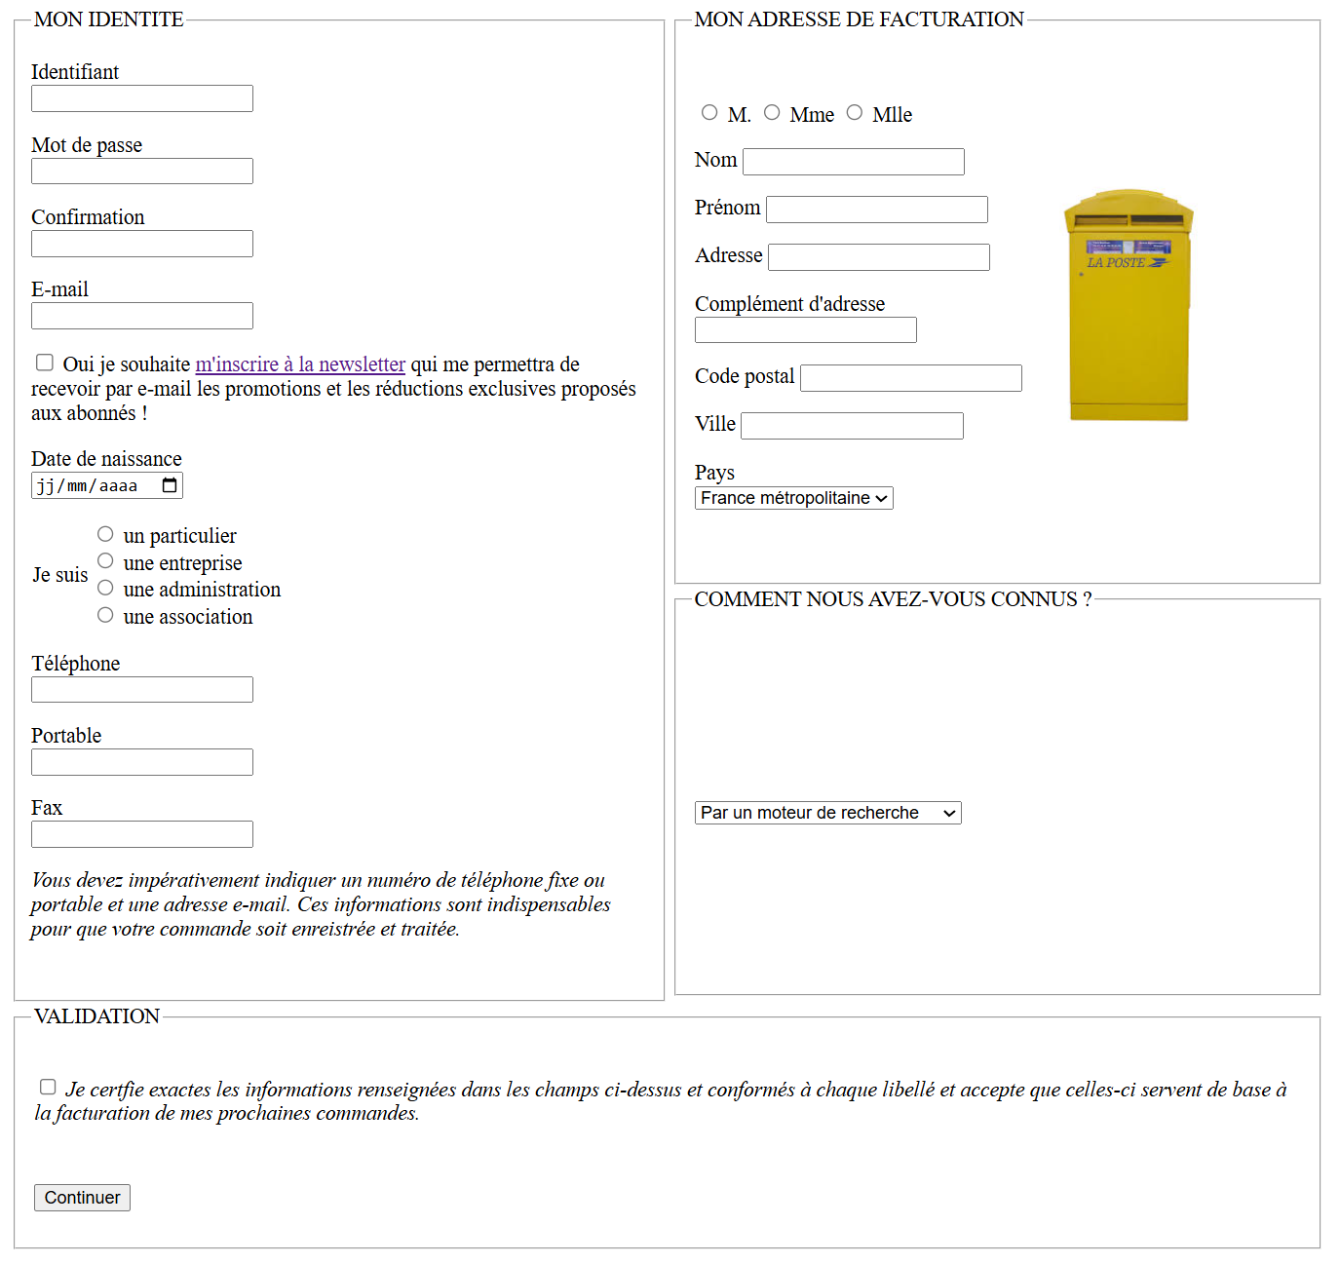This screenshot has height=1264, width=1340.
Task: Open the 'm'inscrire à la newsletter' link
Action: pyautogui.click(x=300, y=364)
